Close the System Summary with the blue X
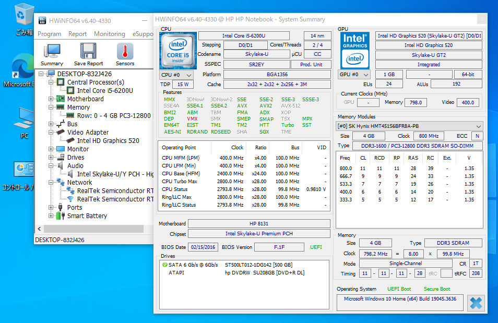498x323 pixels. (x=475, y=303)
